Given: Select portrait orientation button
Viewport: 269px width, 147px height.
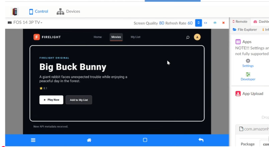Looking at the screenshot, I should pyautogui.click(x=199, y=23).
